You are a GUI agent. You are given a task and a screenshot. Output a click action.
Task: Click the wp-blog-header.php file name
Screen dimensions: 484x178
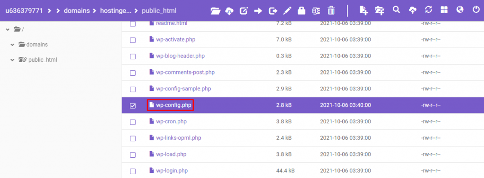tap(180, 56)
